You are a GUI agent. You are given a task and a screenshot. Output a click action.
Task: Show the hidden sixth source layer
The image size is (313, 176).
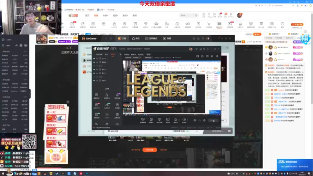pyautogui.click(x=94, y=77)
